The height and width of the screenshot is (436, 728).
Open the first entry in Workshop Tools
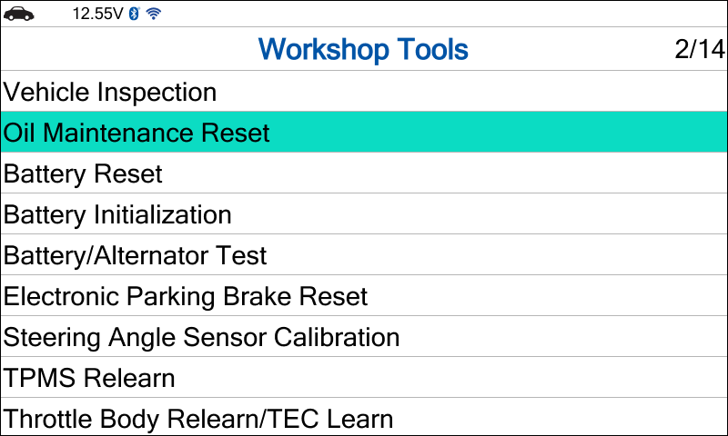110,92
